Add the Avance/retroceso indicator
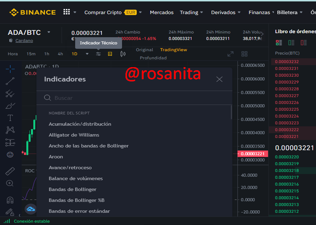 [70, 168]
